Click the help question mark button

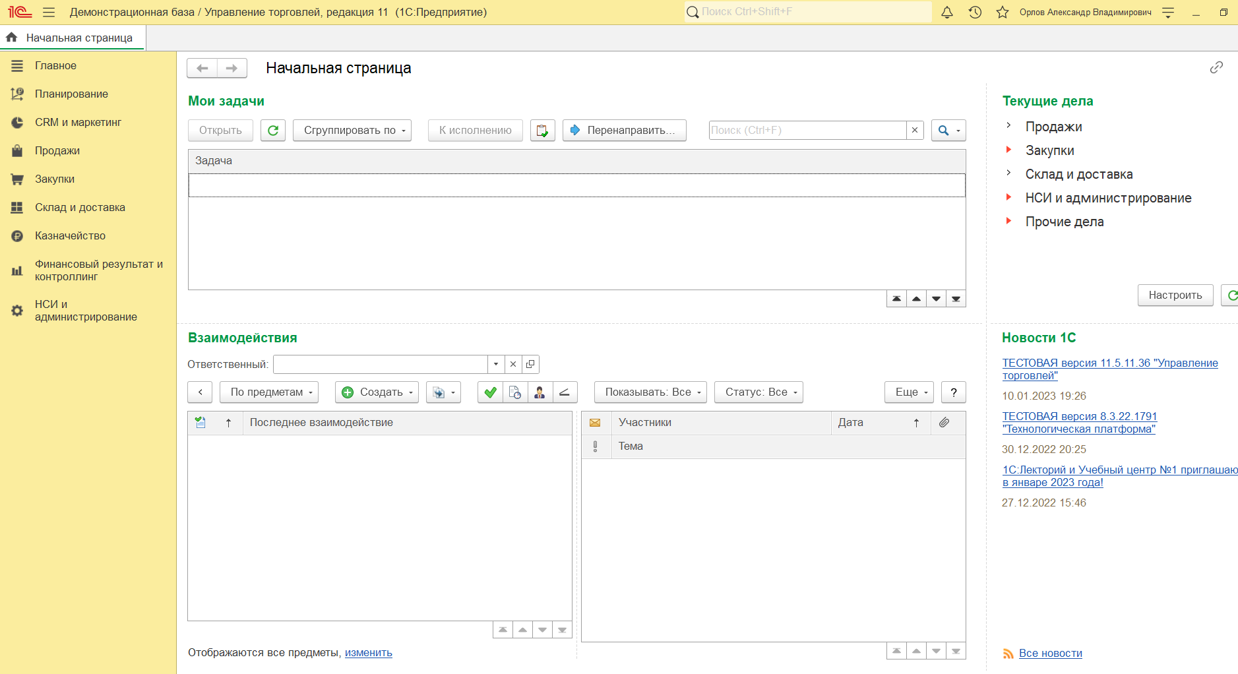point(953,392)
